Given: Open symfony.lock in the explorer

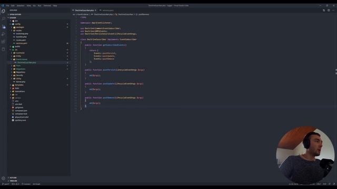Looking at the screenshot, I should 21,120.
